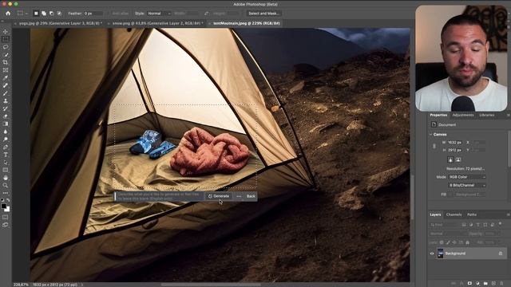Click the Feather input field
The width and height of the screenshot is (511, 287).
(93, 14)
